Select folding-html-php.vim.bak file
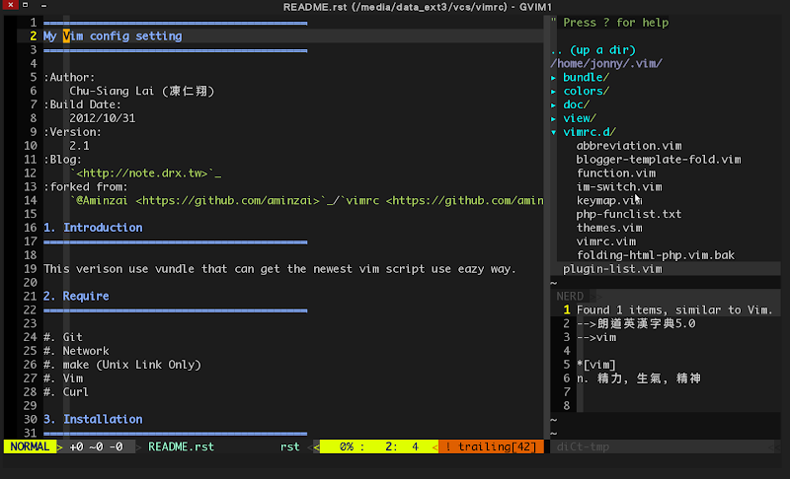This screenshot has height=479, width=790. pos(655,255)
